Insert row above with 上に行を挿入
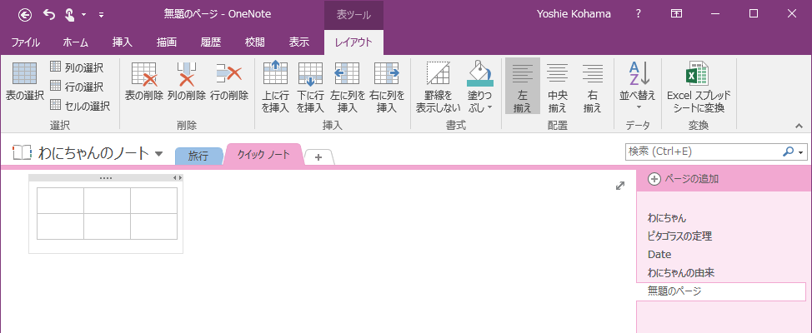This screenshot has height=333, width=812. tap(275, 87)
